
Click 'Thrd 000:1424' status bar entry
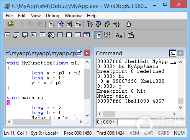pyautogui.click(x=110, y=133)
